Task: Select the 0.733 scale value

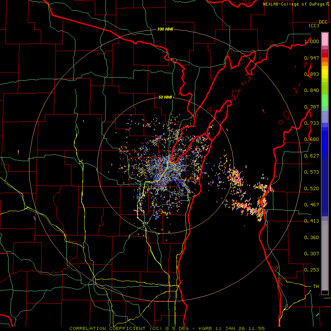Action: coord(312,123)
